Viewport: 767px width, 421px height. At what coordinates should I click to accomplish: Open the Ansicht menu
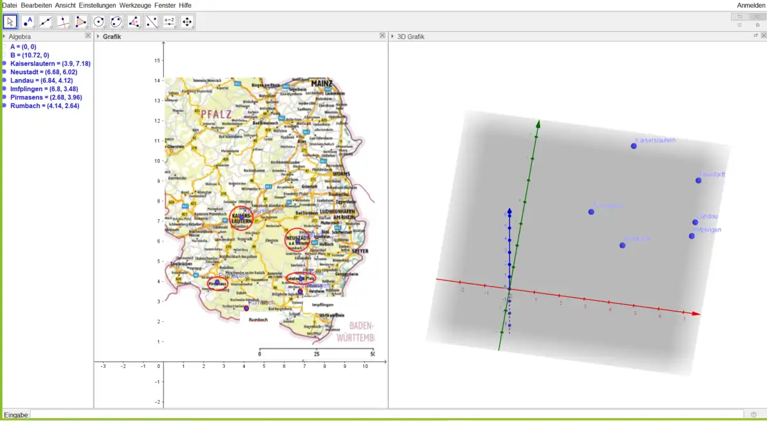[65, 5]
